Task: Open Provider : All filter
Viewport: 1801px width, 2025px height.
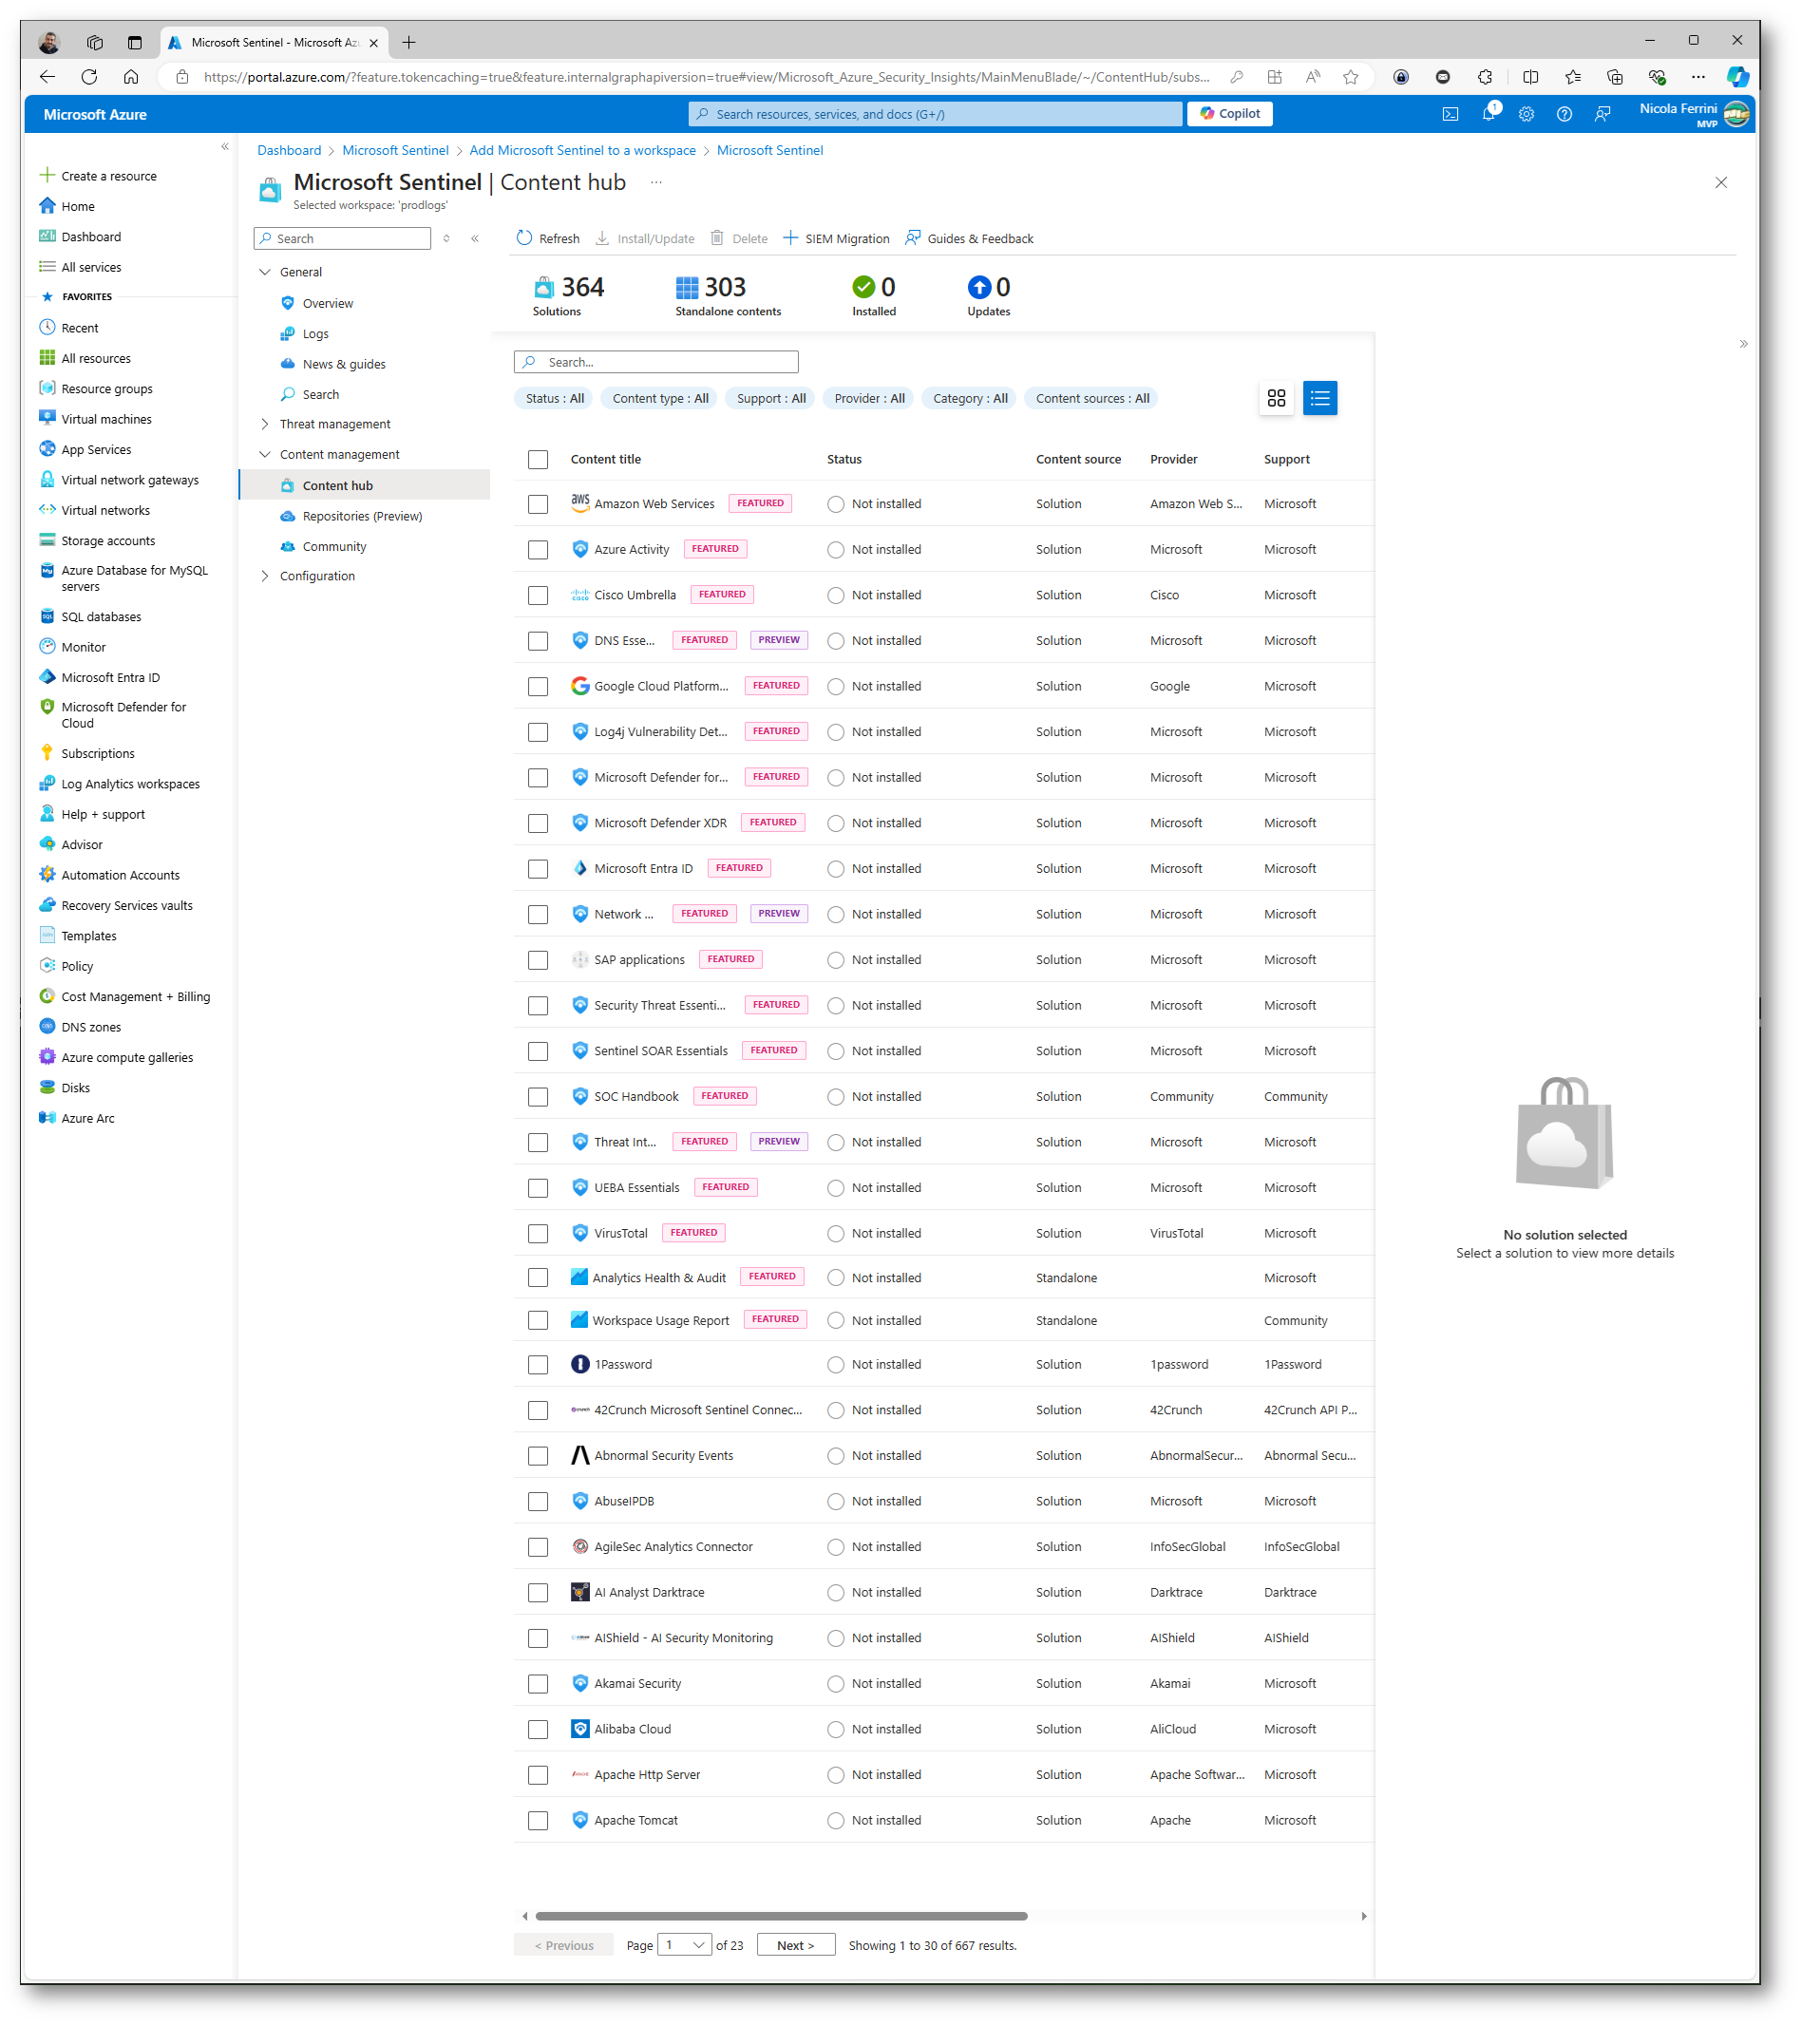Action: click(869, 398)
